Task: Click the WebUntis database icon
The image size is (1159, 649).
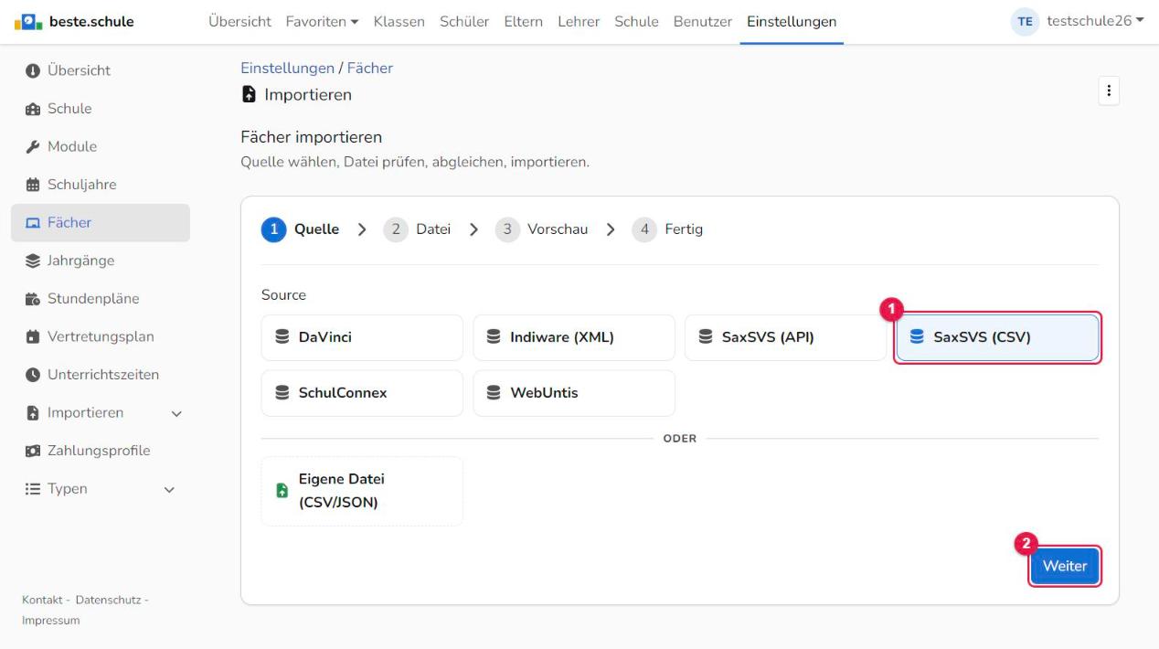Action: coord(494,393)
